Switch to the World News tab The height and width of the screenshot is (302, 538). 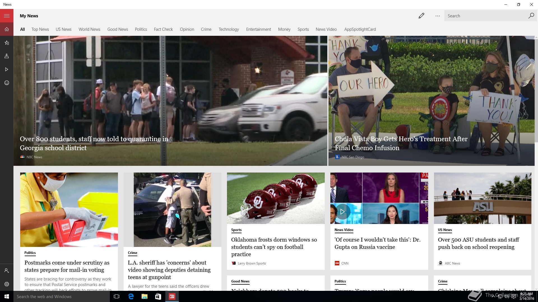[x=89, y=29]
